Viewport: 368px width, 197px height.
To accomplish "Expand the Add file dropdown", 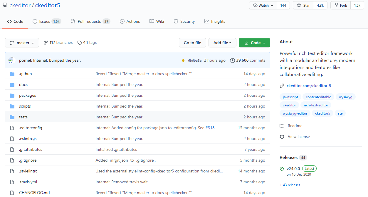I will point(222,43).
